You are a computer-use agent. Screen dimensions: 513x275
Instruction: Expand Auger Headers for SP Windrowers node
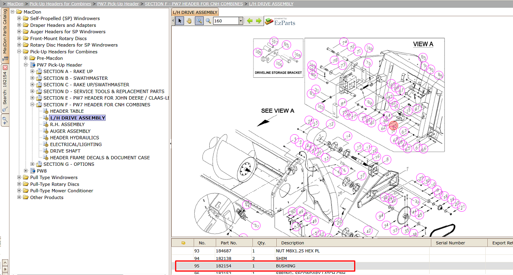click(x=19, y=32)
